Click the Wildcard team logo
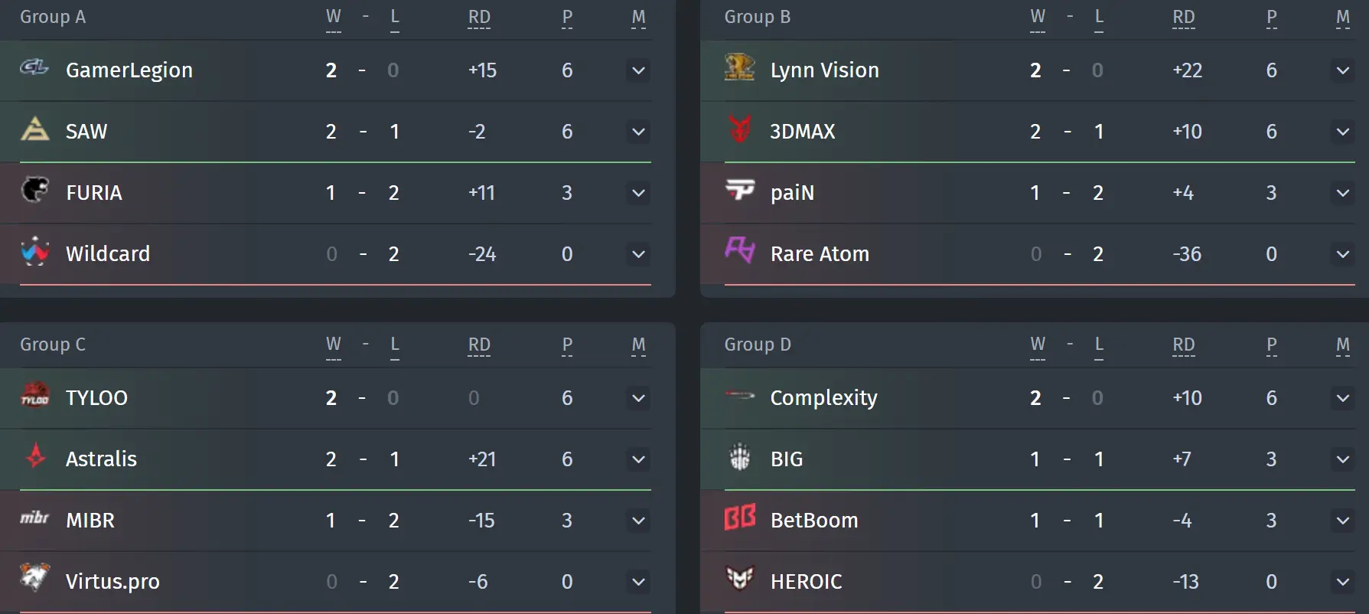1369x614 pixels. pyautogui.click(x=34, y=251)
